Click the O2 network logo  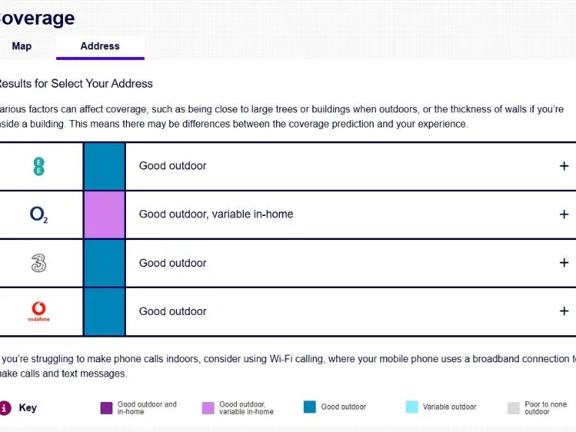[x=39, y=215]
